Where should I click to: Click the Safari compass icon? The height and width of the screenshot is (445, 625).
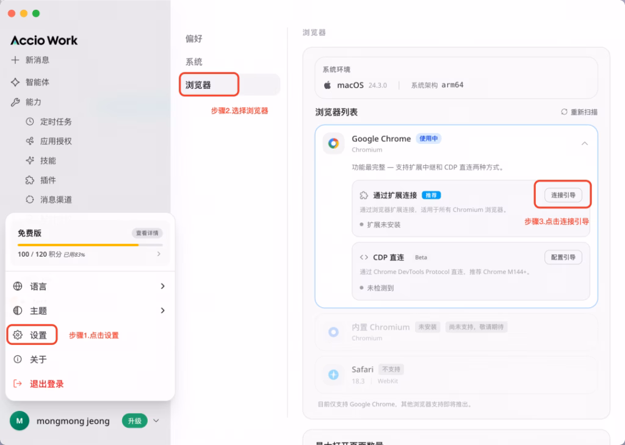click(x=334, y=374)
